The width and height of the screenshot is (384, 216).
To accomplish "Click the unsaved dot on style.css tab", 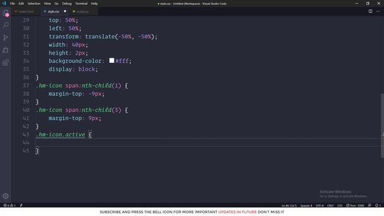I will (x=65, y=11).
